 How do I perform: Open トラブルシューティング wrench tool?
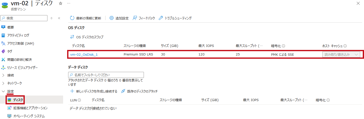[161, 18]
